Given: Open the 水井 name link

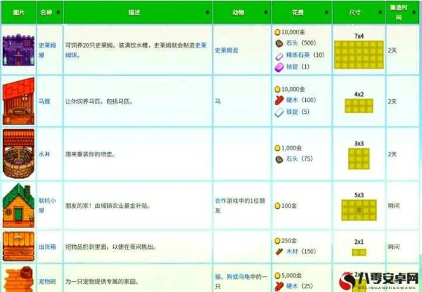Looking at the screenshot, I should coord(45,154).
